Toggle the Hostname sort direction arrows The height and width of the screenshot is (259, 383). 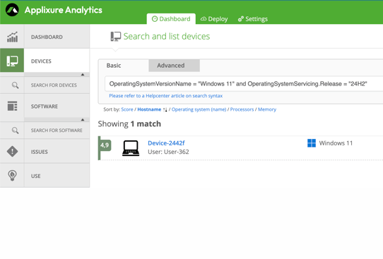click(165, 110)
